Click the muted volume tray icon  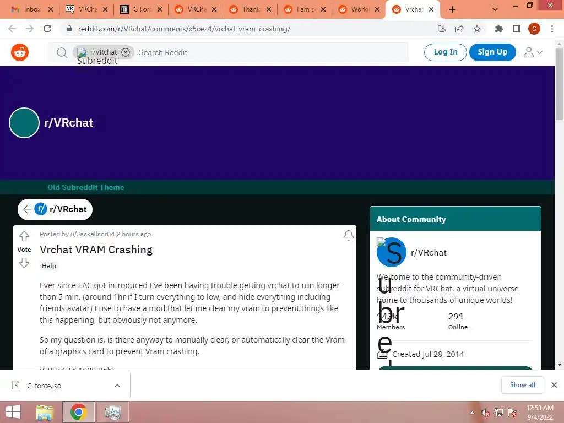coord(486,413)
